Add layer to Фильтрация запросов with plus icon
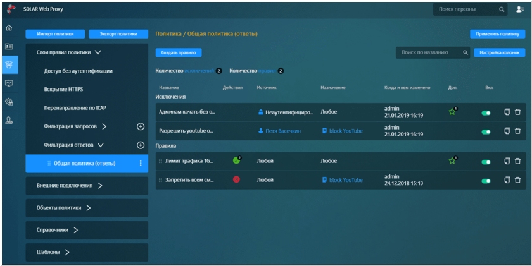 pos(141,126)
